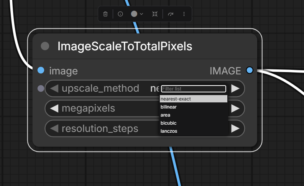Image resolution: width=304 pixels, height=186 pixels.
Task: Click the upscale_method input socket dot
Action: 41,89
